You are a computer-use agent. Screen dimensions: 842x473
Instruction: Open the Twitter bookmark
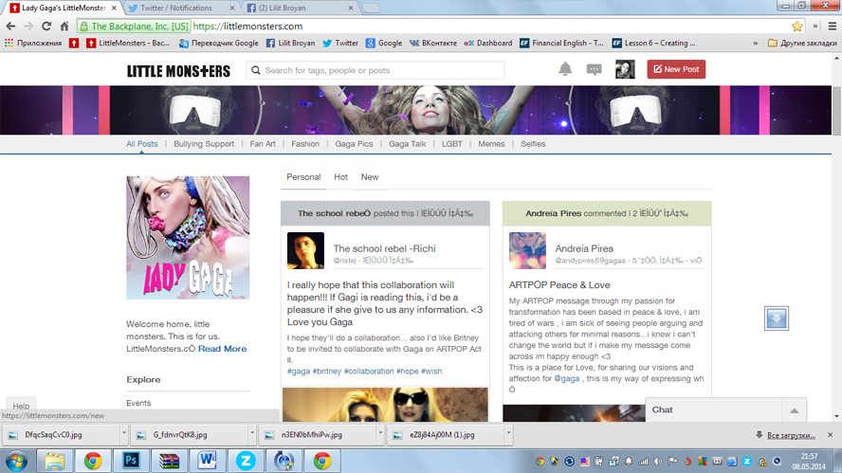point(340,43)
